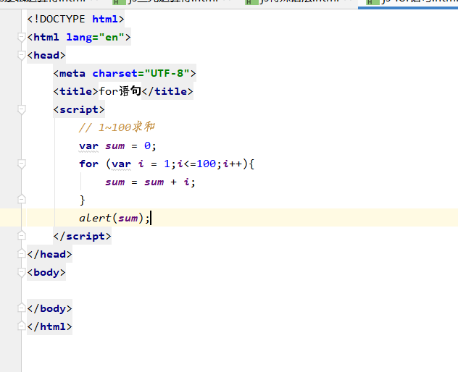Viewport: 458px width, 372px height.
Task: Click fold end marker beside </html>
Action: pos(21,326)
